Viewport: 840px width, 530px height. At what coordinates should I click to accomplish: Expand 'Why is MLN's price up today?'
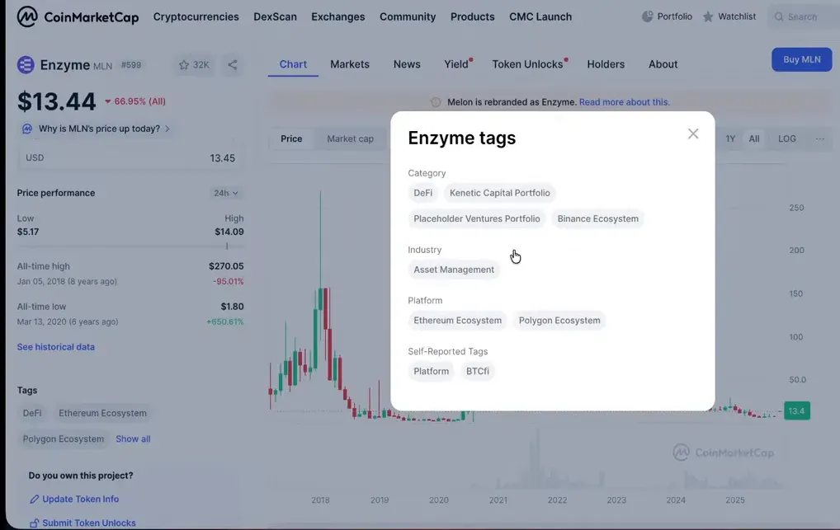[x=98, y=129]
